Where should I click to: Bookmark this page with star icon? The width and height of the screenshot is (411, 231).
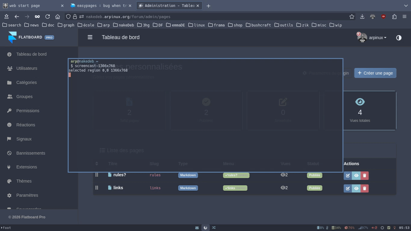point(351,17)
